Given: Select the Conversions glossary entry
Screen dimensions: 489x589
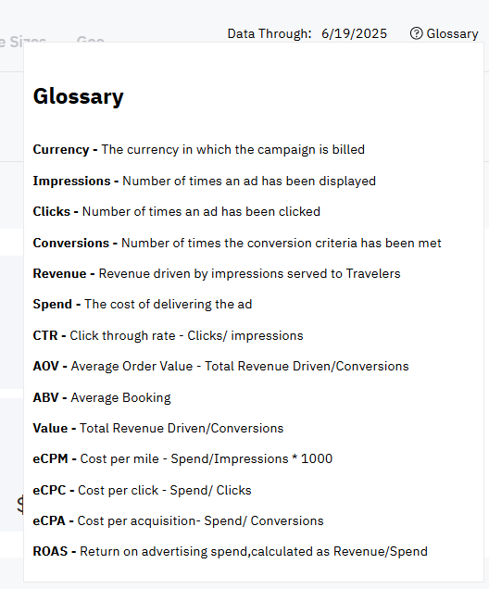Looking at the screenshot, I should [237, 243].
